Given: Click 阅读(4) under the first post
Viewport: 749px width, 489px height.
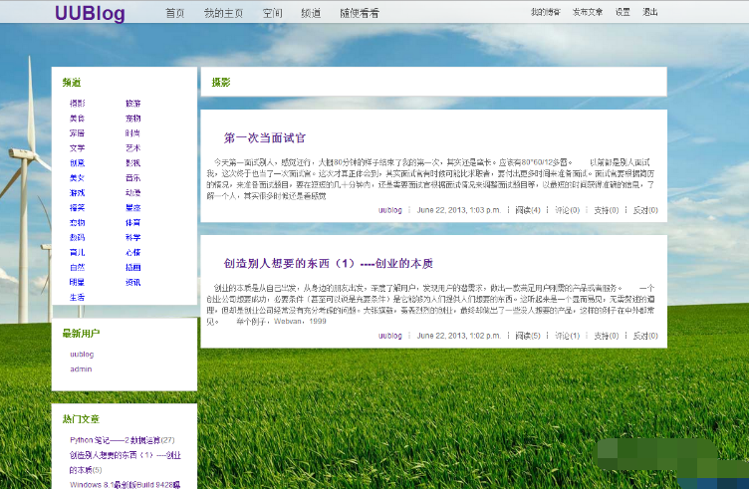Looking at the screenshot, I should click(527, 210).
